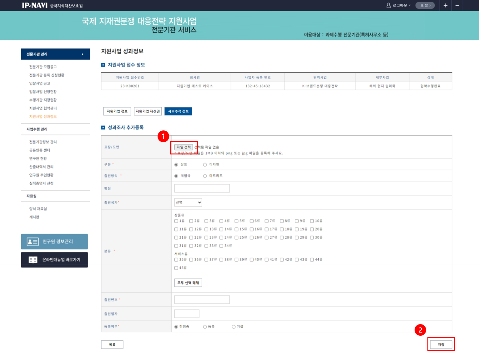Click the 모두 선택 해제 button

[188, 283]
